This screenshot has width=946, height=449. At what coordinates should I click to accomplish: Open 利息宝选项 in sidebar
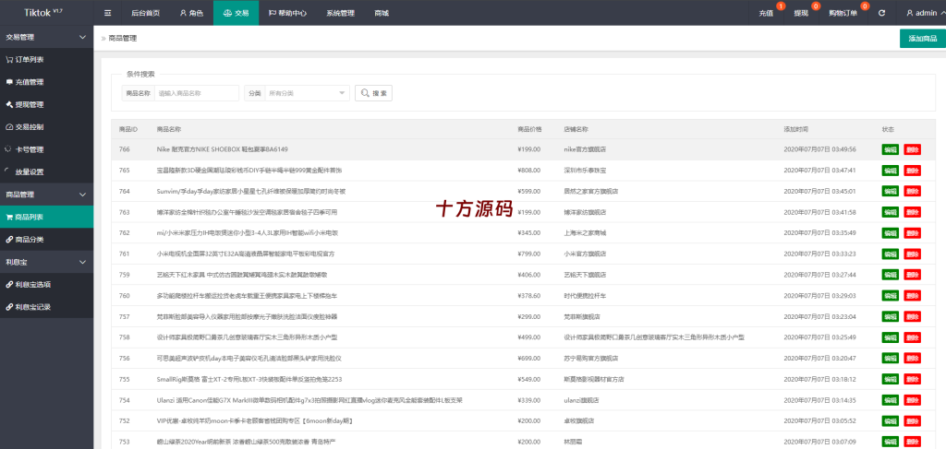46,284
